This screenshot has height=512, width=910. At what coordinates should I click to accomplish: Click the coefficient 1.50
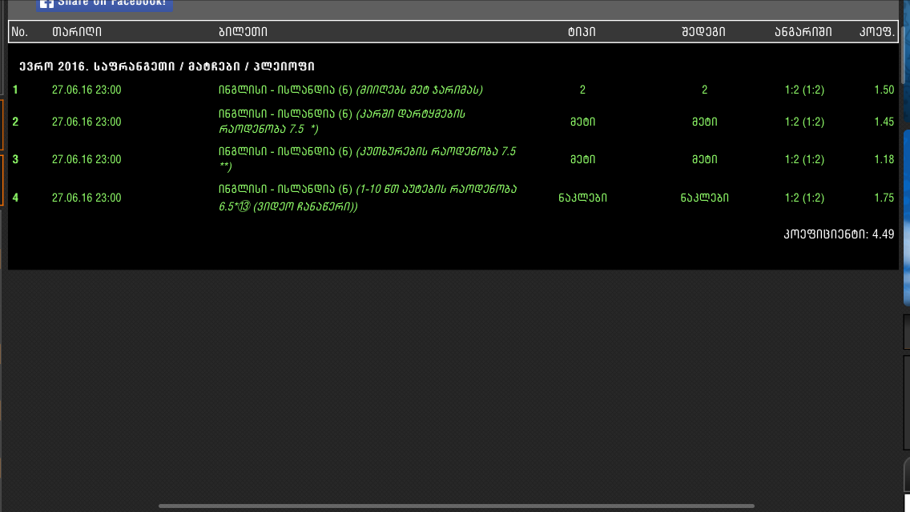click(x=884, y=90)
